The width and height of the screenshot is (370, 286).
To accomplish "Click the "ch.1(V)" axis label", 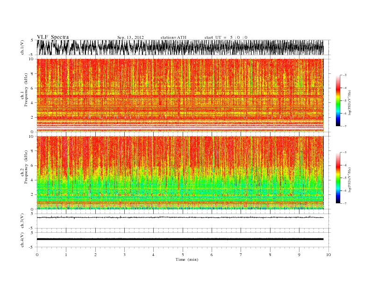I will click(22, 47).
